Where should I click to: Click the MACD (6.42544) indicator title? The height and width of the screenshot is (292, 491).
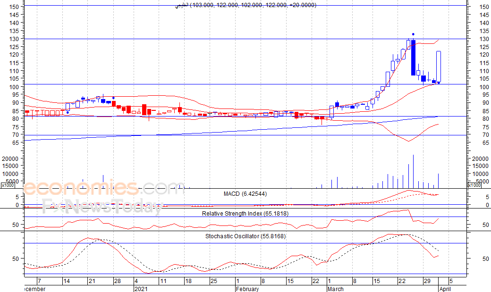(245, 194)
